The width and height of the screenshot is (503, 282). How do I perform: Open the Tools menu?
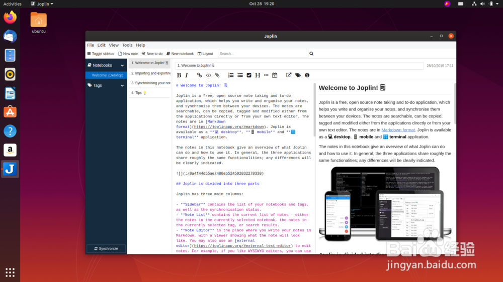tap(127, 45)
